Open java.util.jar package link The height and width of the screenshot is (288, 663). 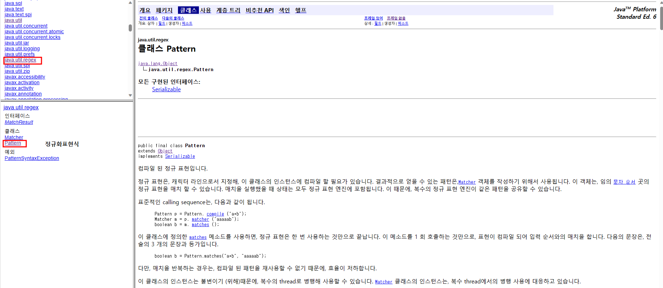click(x=17, y=43)
